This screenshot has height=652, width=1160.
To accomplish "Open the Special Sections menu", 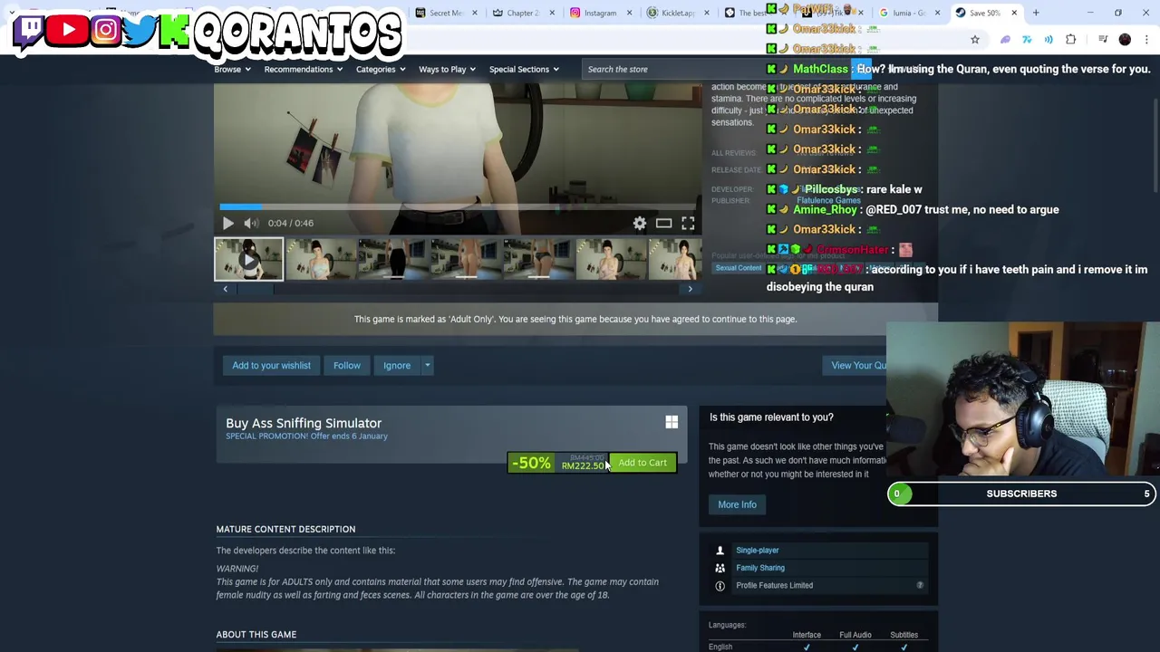I will click(525, 69).
